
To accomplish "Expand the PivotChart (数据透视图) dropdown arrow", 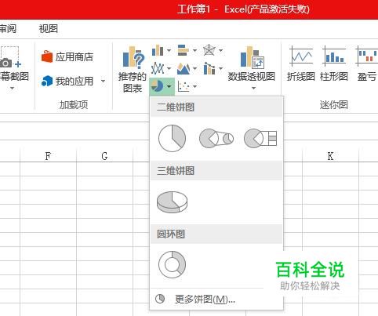I will pos(253,89).
